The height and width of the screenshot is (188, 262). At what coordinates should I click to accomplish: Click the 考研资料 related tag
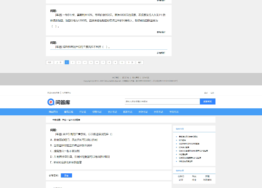pyautogui.click(x=207, y=180)
